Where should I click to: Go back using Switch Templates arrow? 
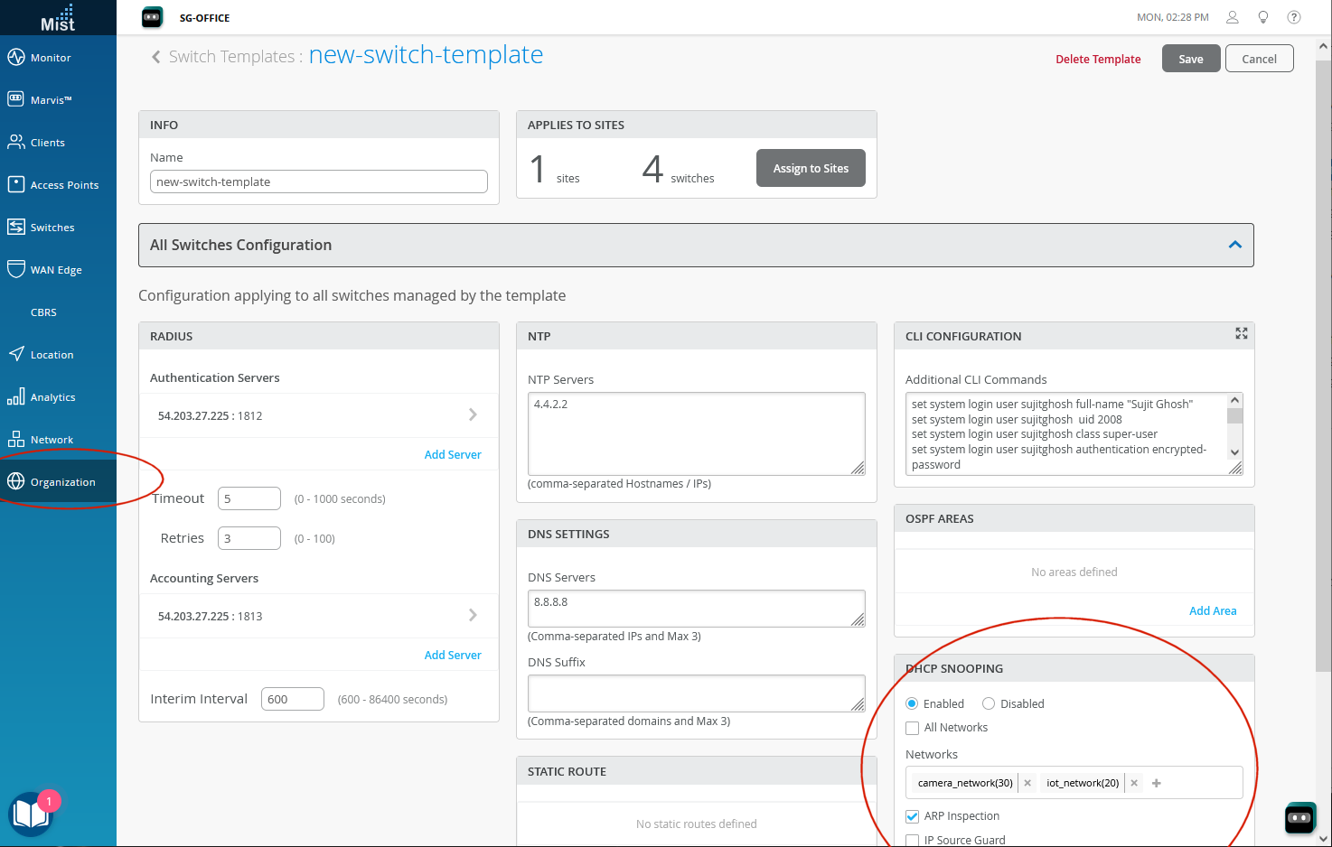tap(156, 57)
